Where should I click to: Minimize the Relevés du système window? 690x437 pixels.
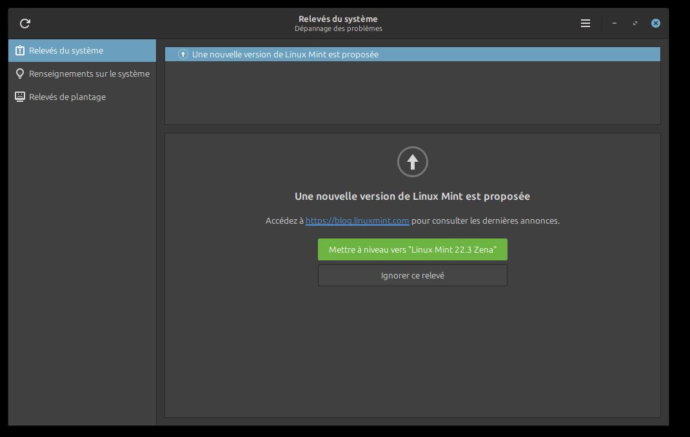click(x=615, y=23)
